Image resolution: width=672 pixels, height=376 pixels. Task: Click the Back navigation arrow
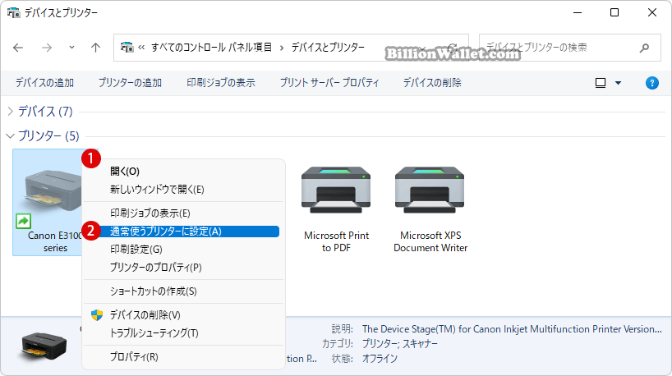18,48
